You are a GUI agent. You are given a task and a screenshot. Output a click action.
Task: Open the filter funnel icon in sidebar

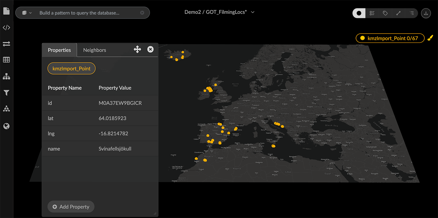[6, 93]
